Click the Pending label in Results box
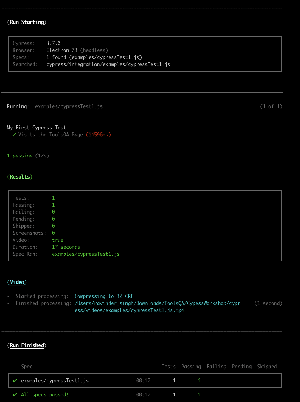This screenshot has width=300, height=402. pos(24,219)
